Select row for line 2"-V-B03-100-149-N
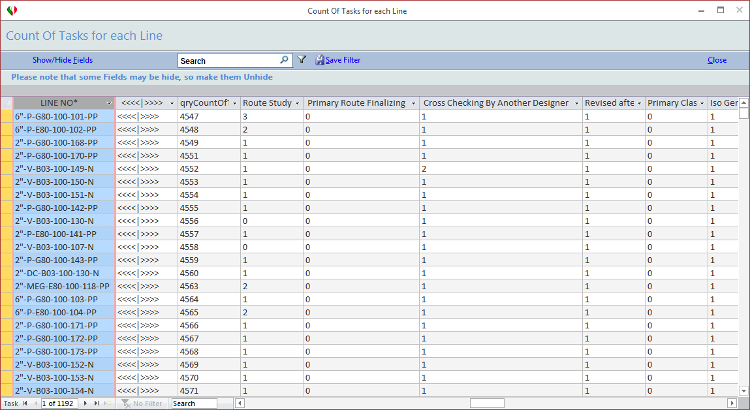Screen dimensions: 750x410 pyautogui.click(x=7, y=168)
